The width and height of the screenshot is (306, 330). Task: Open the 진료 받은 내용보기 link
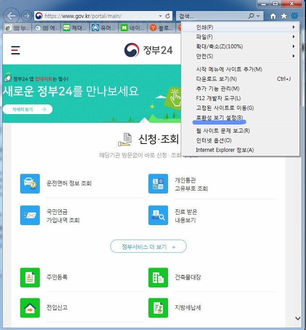pyautogui.click(x=186, y=216)
